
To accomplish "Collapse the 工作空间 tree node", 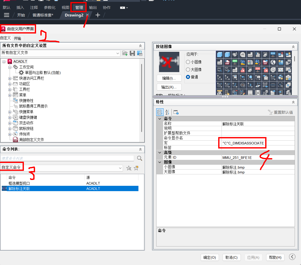I will pyautogui.click(x=10, y=67).
